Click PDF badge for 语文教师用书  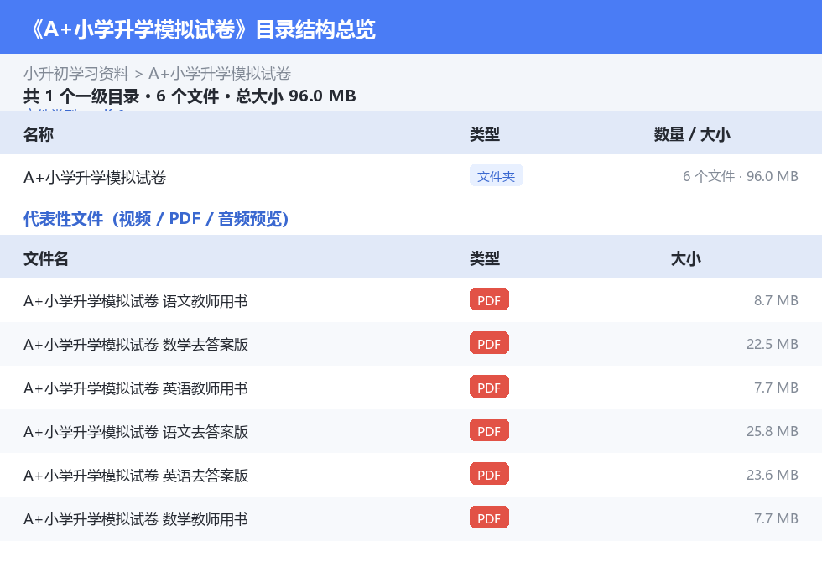point(489,299)
